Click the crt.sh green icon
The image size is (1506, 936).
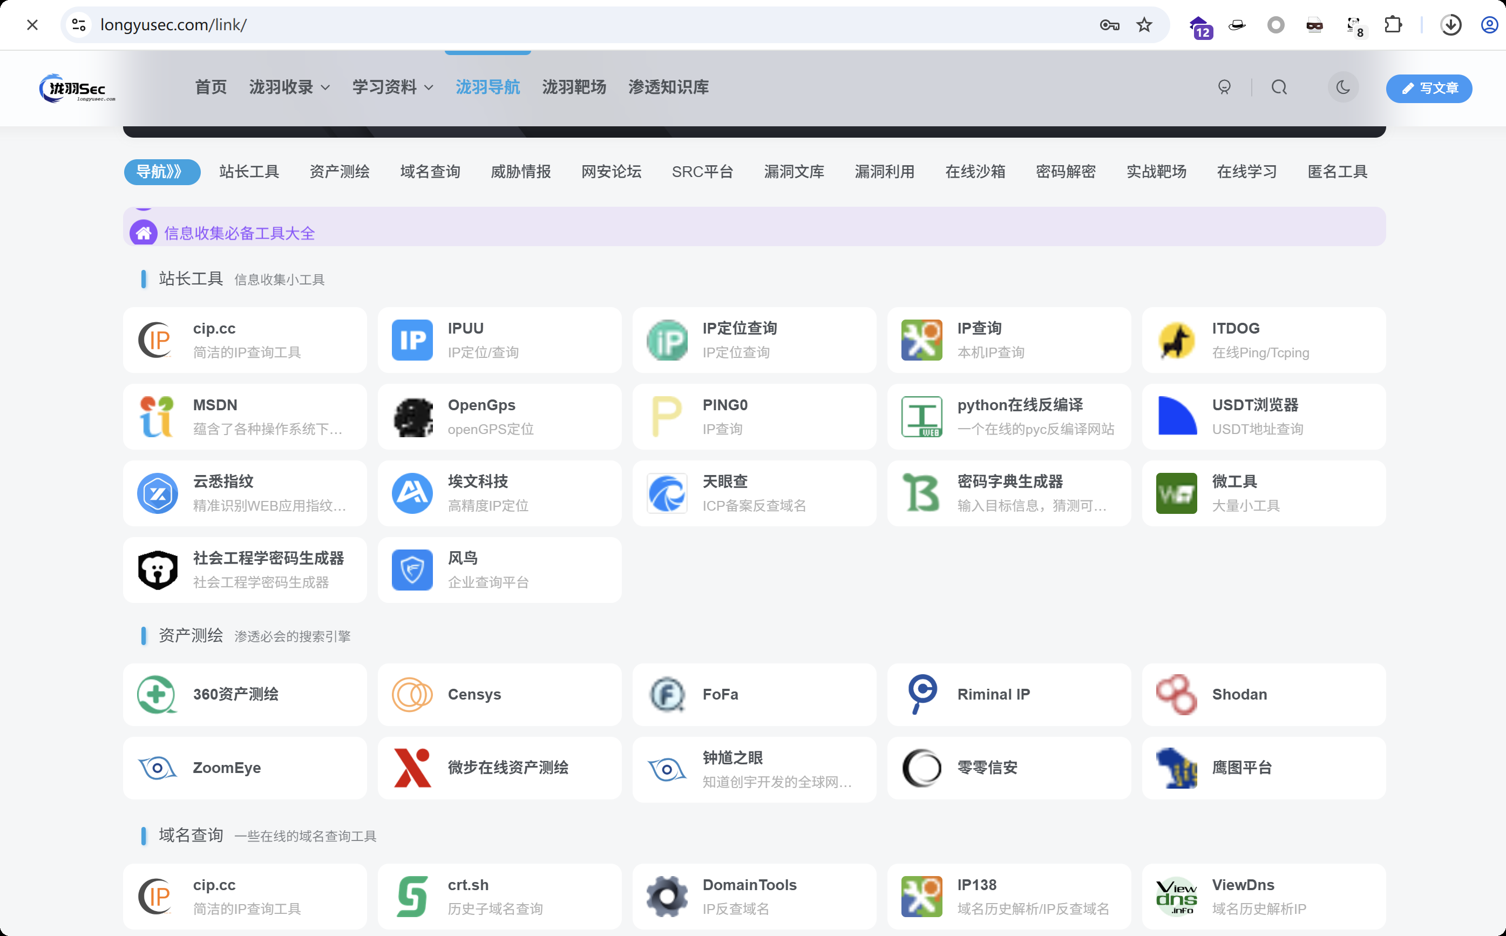click(412, 896)
